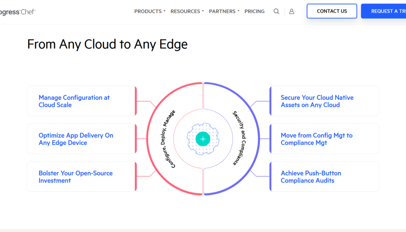Expand the Resources dropdown menu
406x232 pixels.
point(187,11)
